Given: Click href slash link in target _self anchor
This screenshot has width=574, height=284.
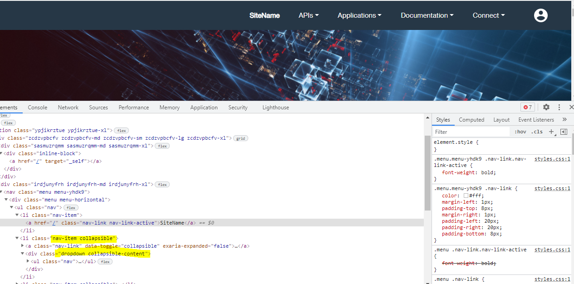Looking at the screenshot, I should coord(38,161).
